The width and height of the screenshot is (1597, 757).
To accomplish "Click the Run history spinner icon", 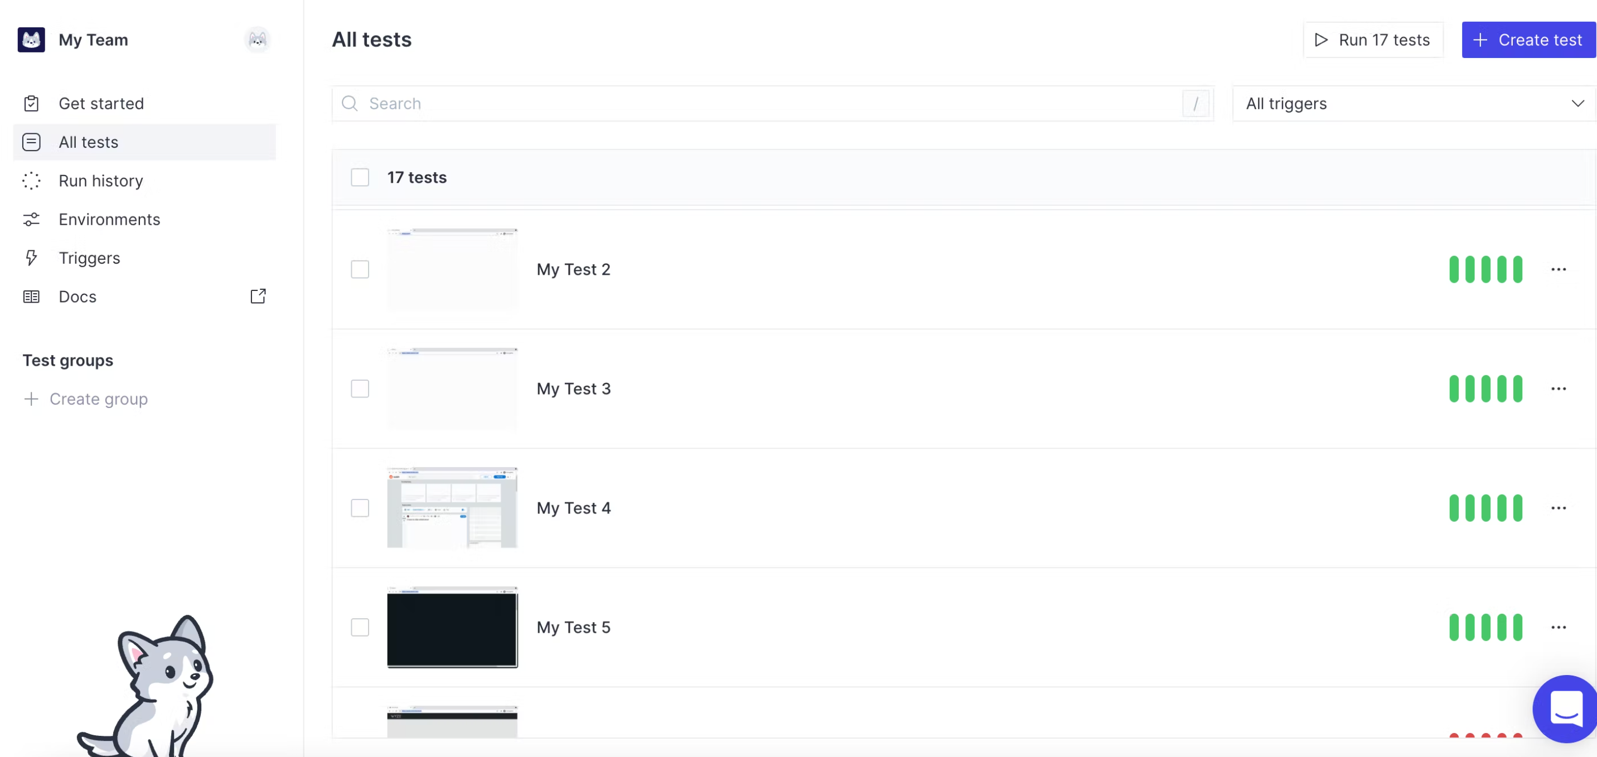I will [x=31, y=181].
